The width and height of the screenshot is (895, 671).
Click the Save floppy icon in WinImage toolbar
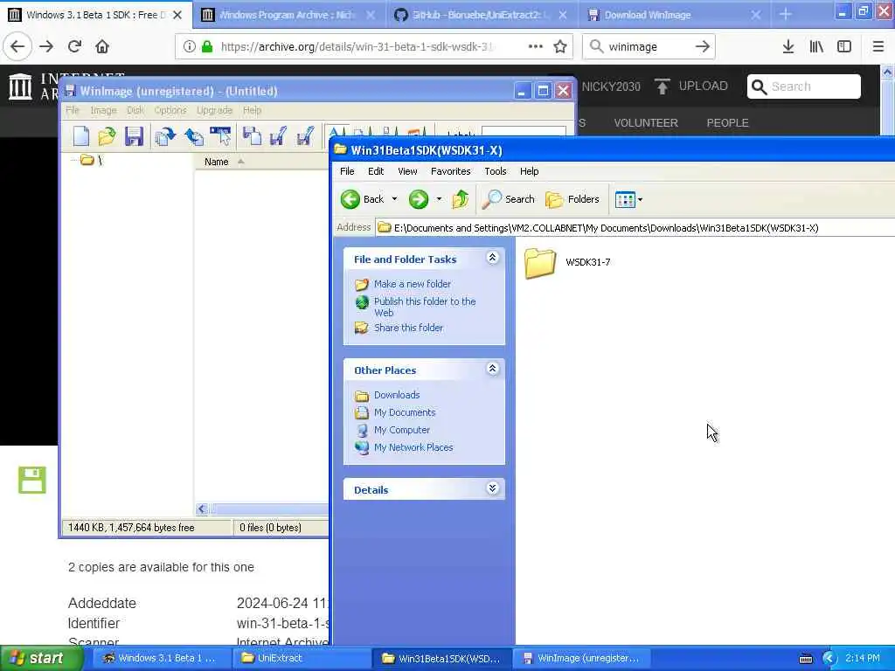point(134,135)
